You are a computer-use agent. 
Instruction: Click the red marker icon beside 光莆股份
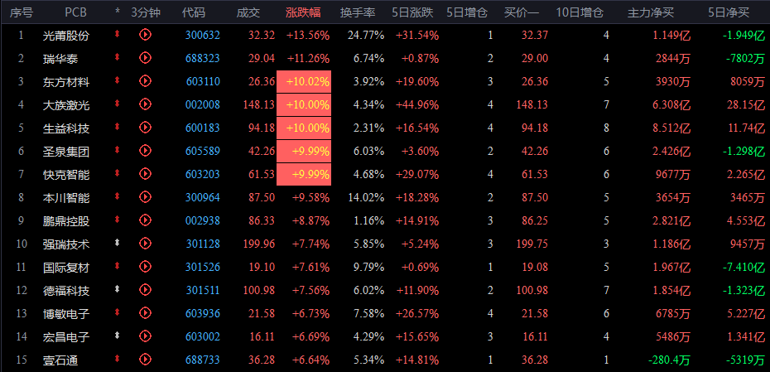[x=117, y=35]
